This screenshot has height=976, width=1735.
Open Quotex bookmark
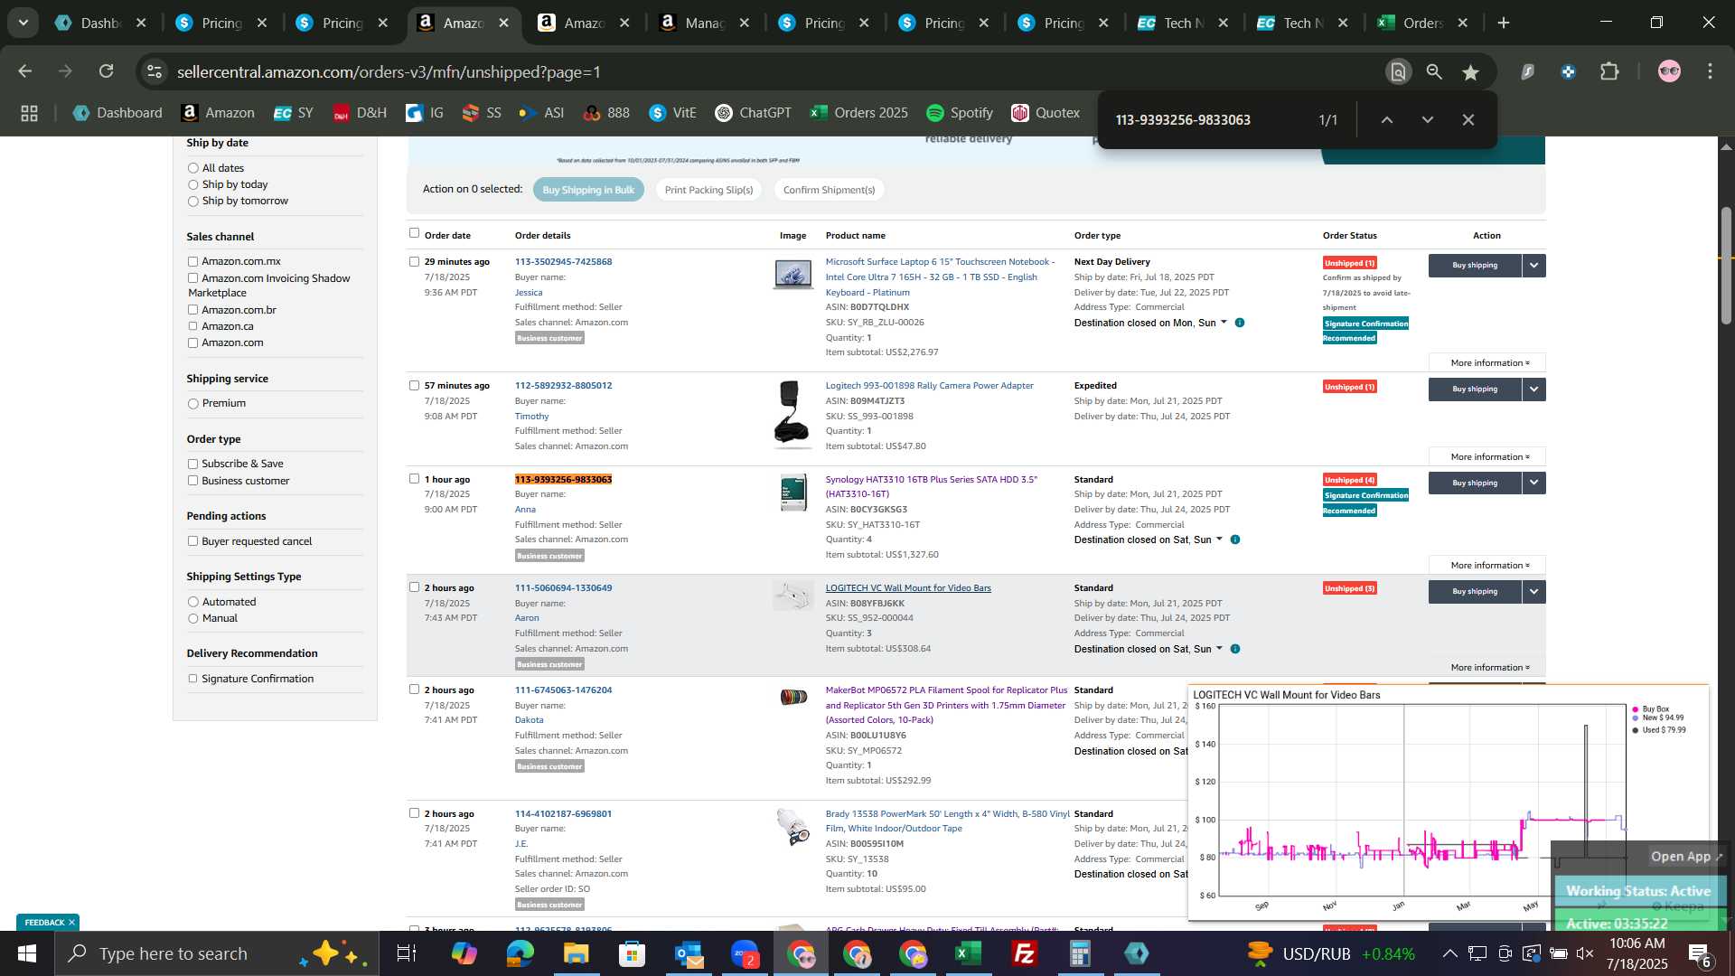[x=1046, y=113]
